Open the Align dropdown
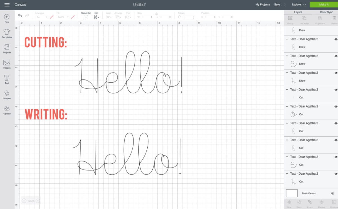Screen dimensions: 338x209 click(109, 17)
